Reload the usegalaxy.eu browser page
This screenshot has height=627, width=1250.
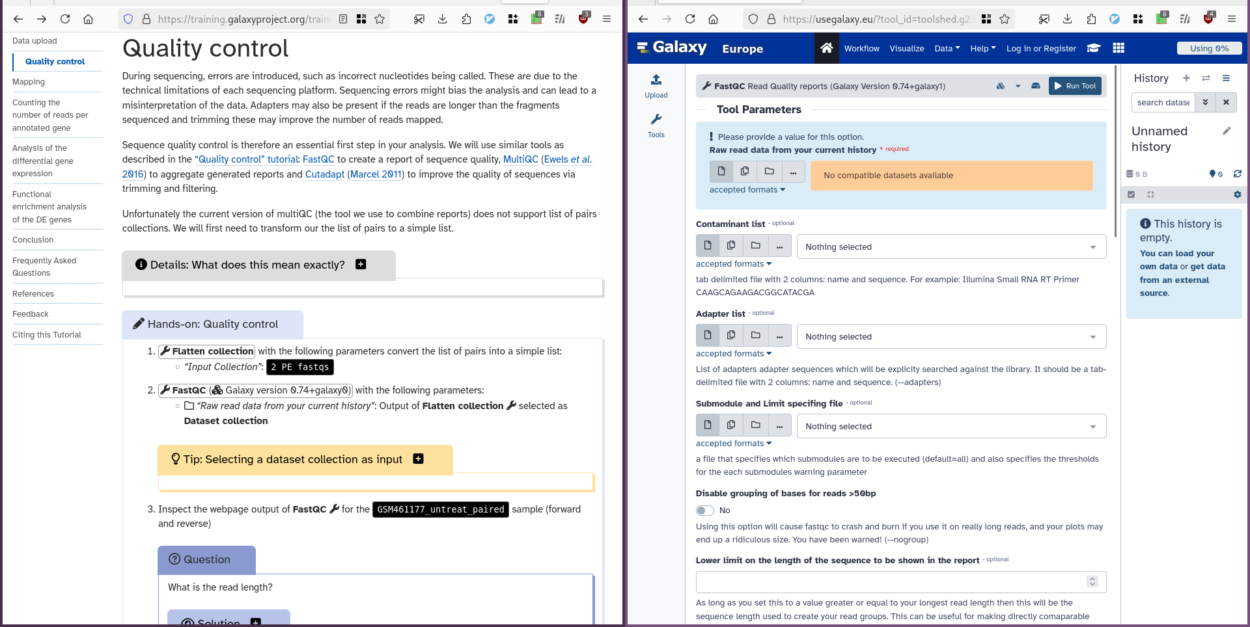[x=690, y=19]
